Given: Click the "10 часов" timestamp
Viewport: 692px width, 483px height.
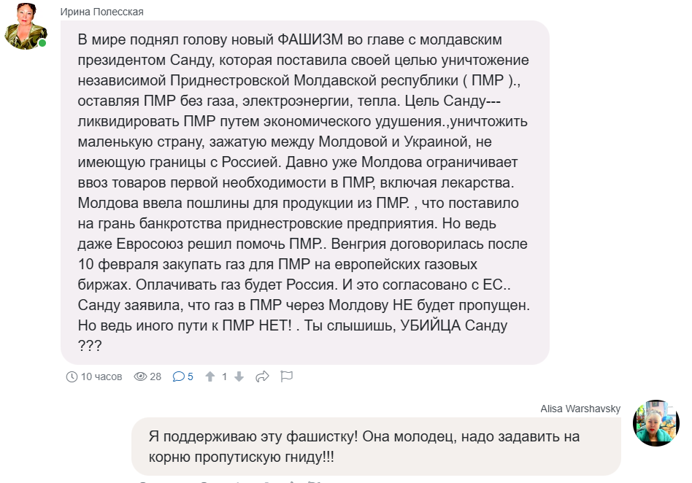Looking at the screenshot, I should pyautogui.click(x=101, y=376).
